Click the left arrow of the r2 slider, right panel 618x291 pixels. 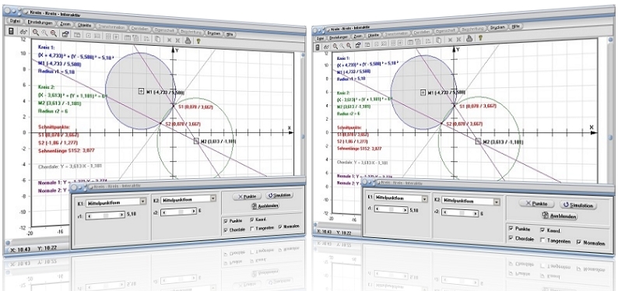click(x=445, y=212)
